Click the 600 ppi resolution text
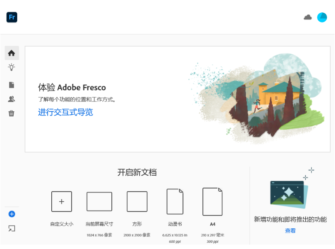 tap(175, 241)
